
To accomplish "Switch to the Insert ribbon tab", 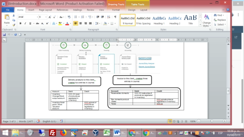I will (31, 10).
